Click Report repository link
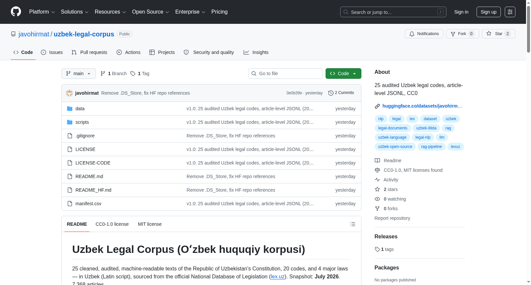The height and width of the screenshot is (285, 531). point(392,218)
